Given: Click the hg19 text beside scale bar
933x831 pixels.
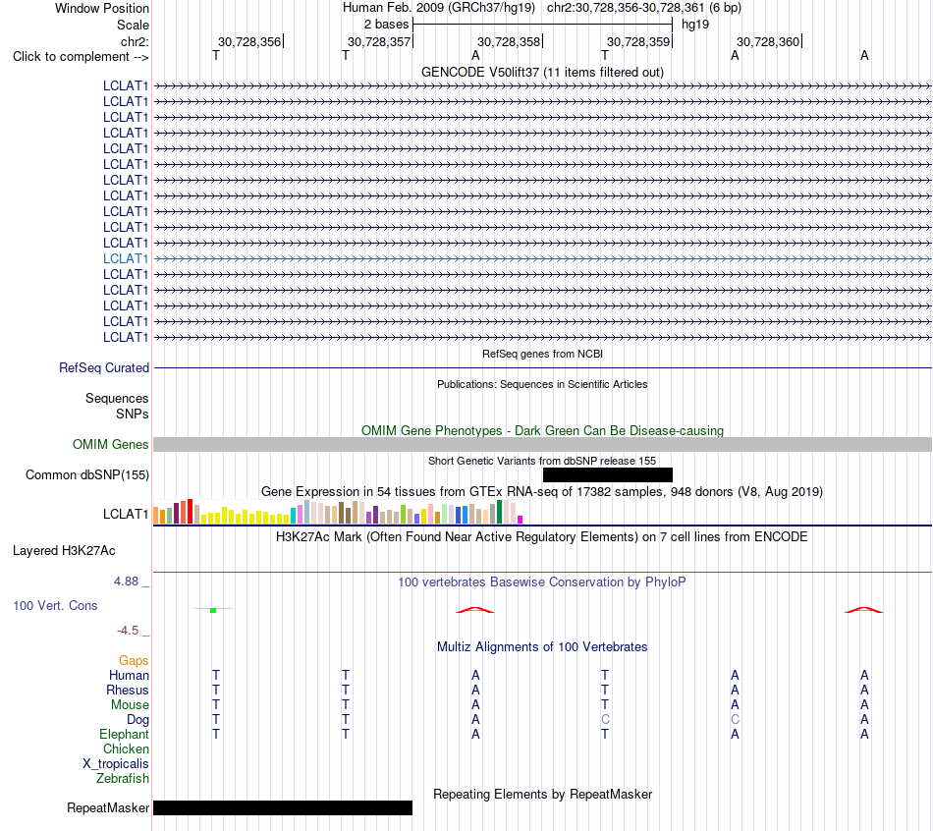Looking at the screenshot, I should [x=695, y=25].
